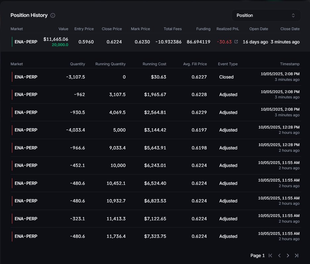This screenshot has width=310, height=264.
Task: Click the Avg. Fill Price column header
Action: tap(195, 64)
